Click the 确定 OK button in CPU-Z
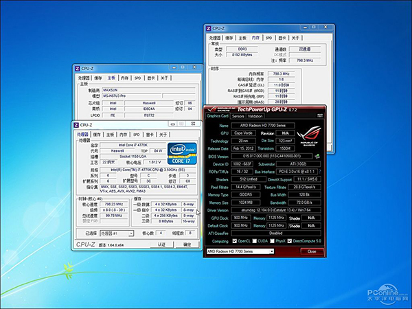This screenshot has width=412, height=309. pyautogui.click(x=187, y=244)
